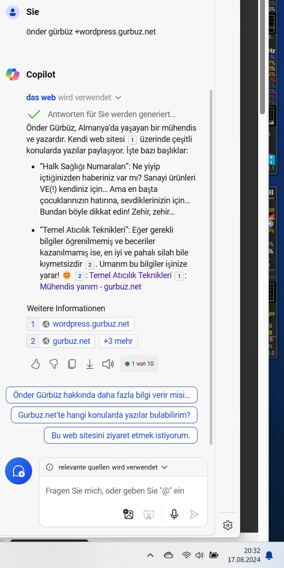Click the chat scrollbar in Copilot pane
This screenshot has height=568, width=284.
[x=211, y=266]
